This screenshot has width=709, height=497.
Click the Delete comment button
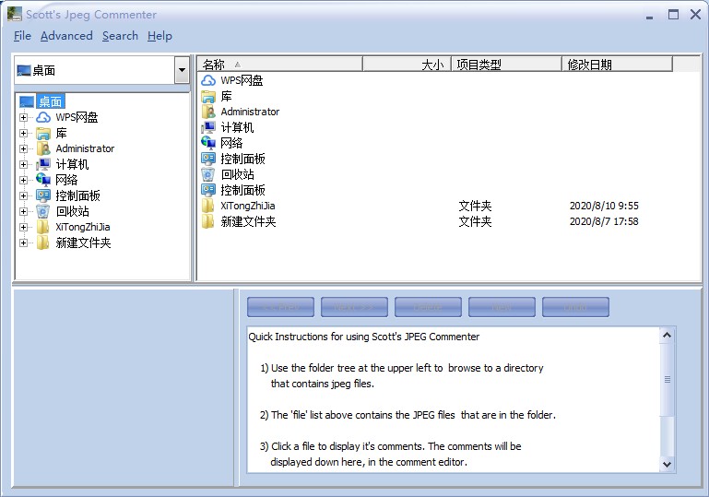click(x=428, y=307)
